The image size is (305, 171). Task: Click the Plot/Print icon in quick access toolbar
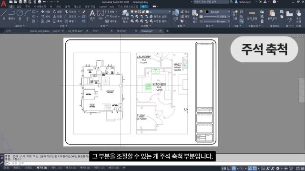[40, 2]
